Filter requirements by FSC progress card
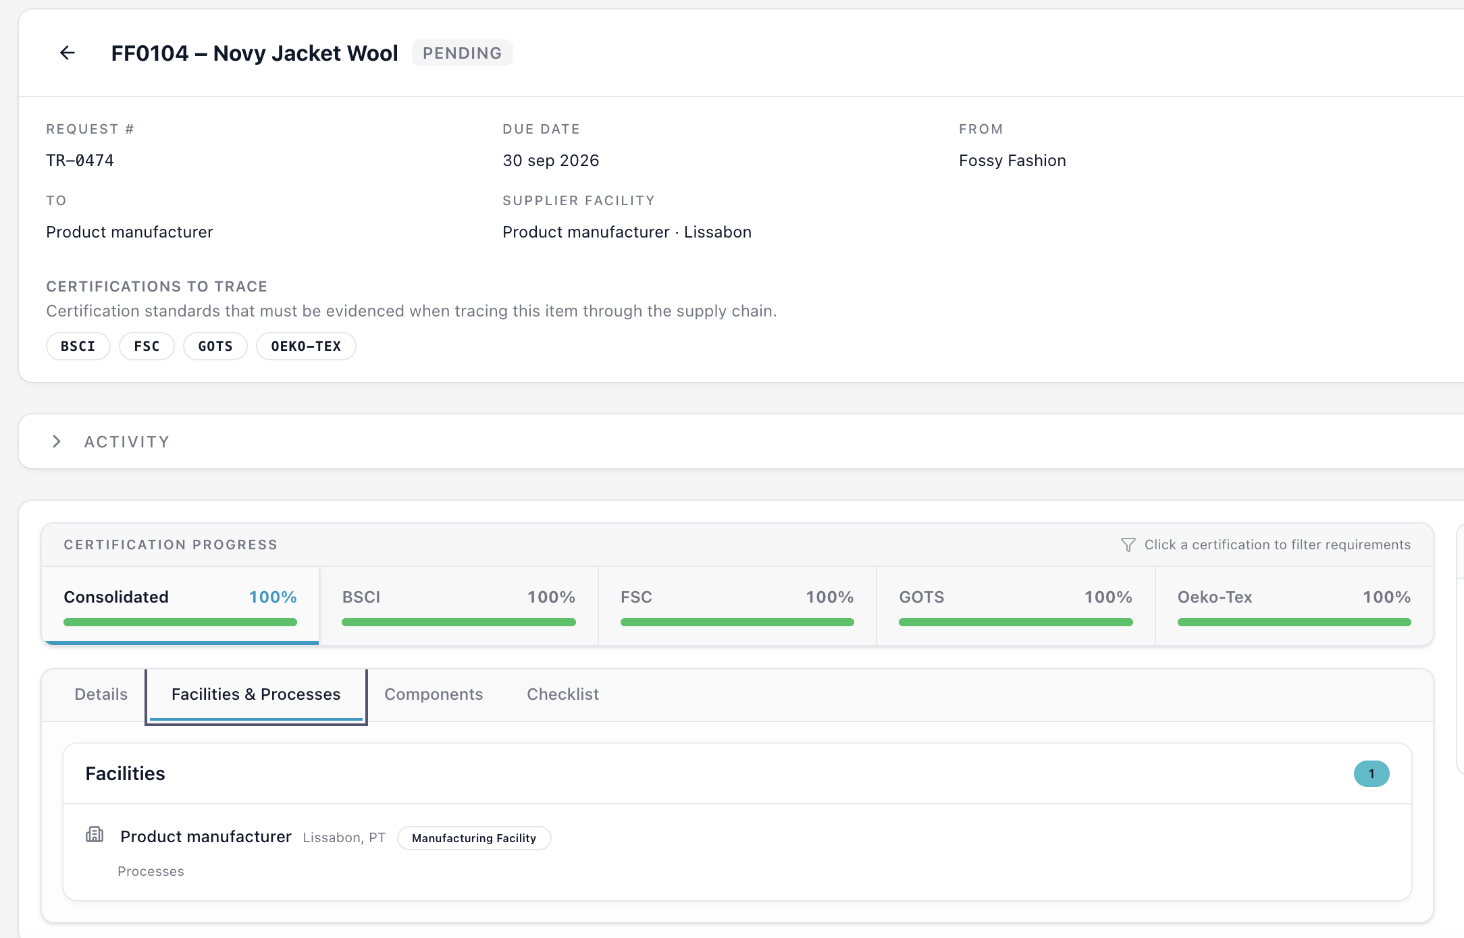1464x938 pixels. (737, 605)
